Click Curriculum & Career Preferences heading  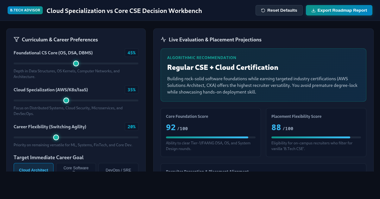click(x=60, y=39)
